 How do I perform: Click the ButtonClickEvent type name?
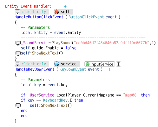point(86,17)
